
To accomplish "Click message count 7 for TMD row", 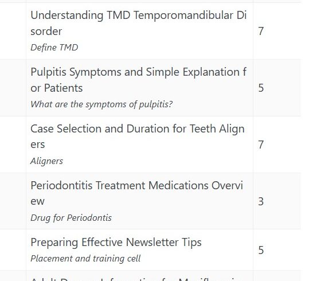I will click(x=261, y=31).
